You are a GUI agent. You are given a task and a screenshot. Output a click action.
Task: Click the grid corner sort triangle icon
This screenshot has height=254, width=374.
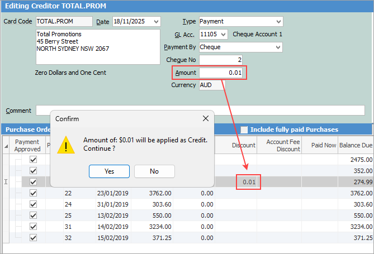click(6, 145)
